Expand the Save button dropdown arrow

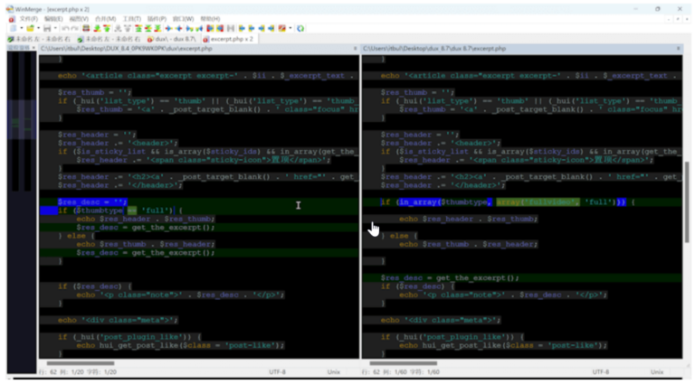pos(54,28)
